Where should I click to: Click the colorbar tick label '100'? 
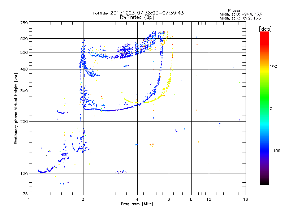273,67
